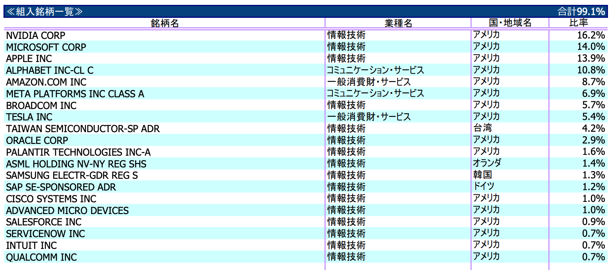The image size is (610, 270).
Task: Click the 業種名 column header
Action: point(398,23)
